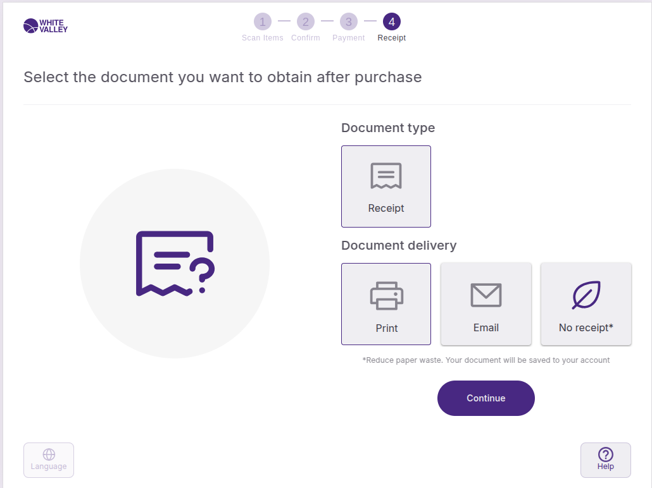
Task: Click the email envelope icon
Action: pyautogui.click(x=486, y=295)
